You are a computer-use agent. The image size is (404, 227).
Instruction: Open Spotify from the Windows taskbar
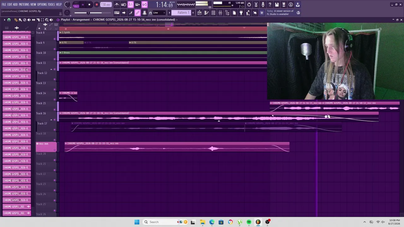tap(249, 222)
